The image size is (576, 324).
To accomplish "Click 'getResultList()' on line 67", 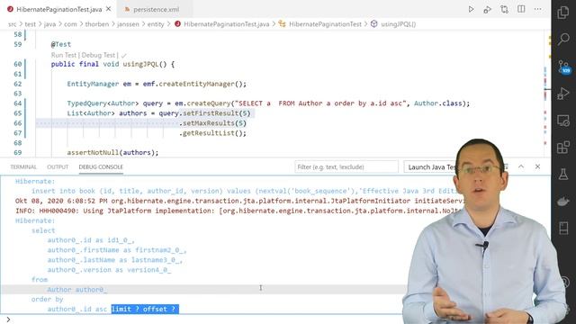I will coord(212,133).
